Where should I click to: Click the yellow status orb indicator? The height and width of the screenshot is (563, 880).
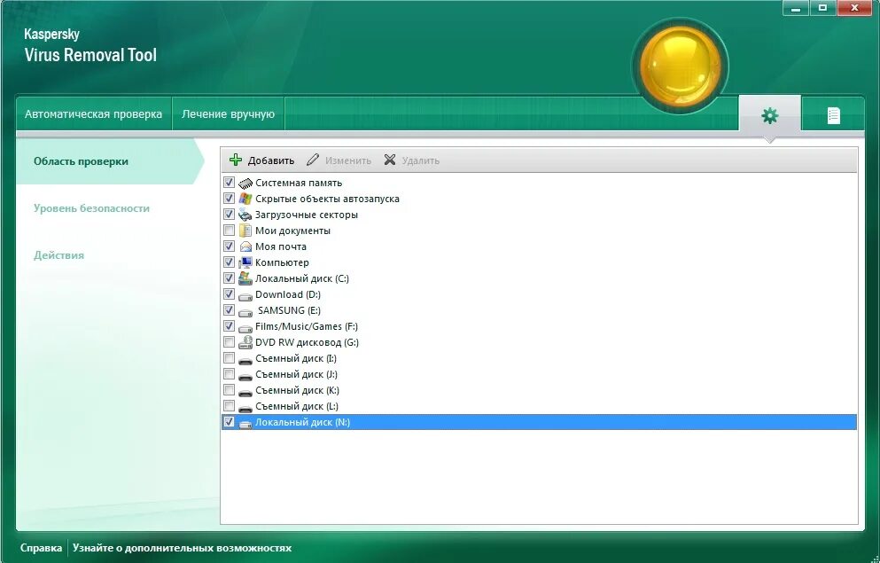[681, 66]
